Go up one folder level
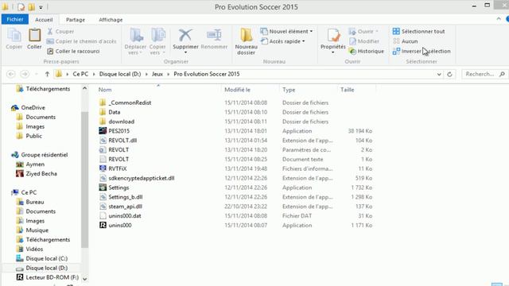 coord(47,74)
